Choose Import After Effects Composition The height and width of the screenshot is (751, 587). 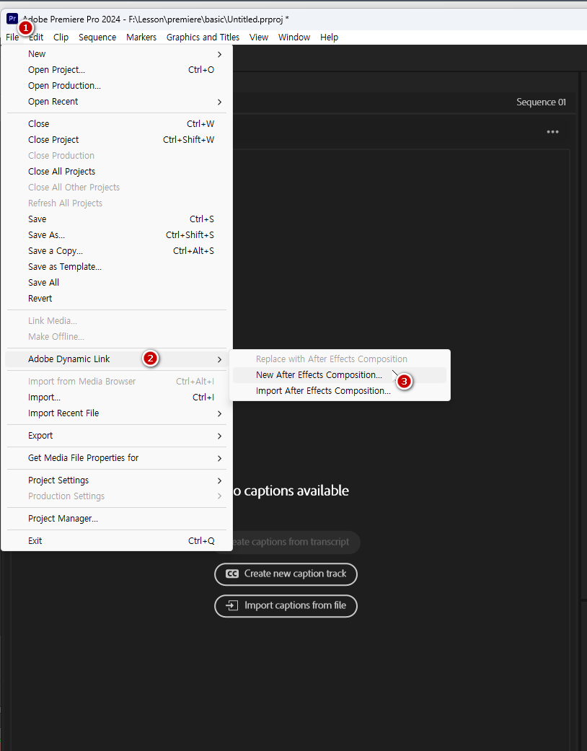(323, 391)
